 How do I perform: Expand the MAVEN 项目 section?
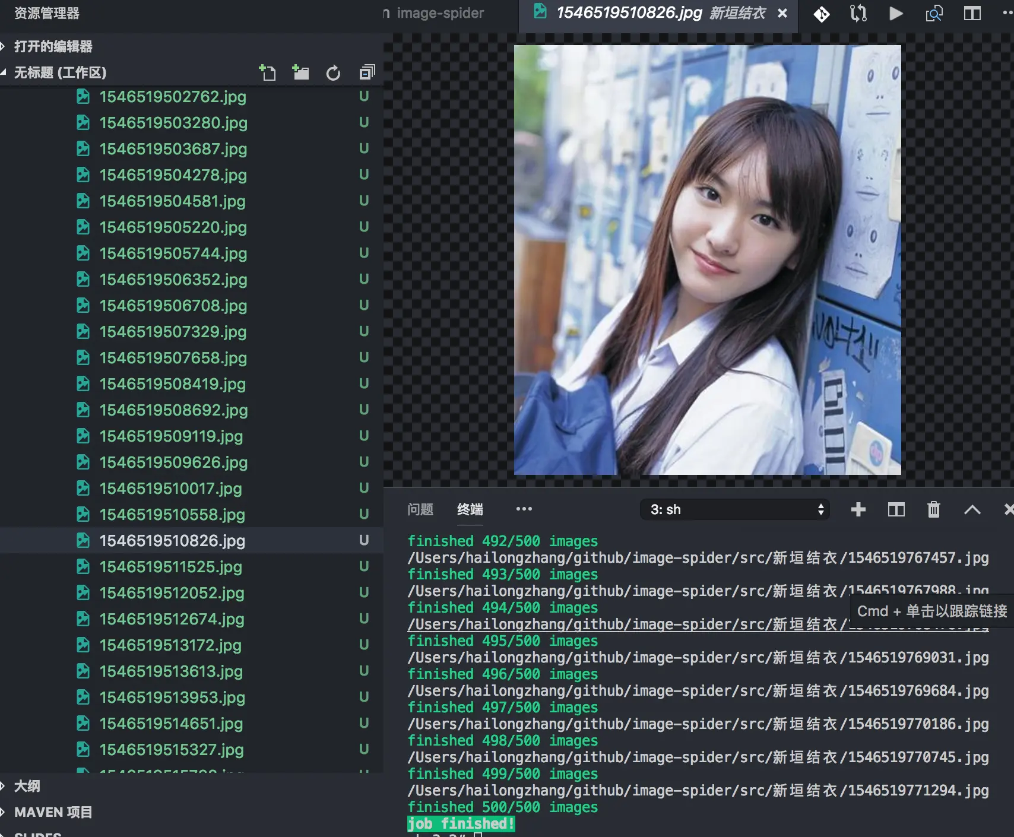tap(53, 812)
